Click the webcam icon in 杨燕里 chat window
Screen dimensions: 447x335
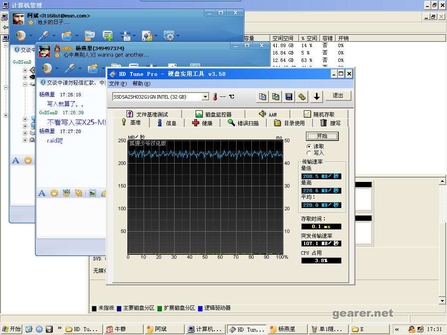pos(46,68)
